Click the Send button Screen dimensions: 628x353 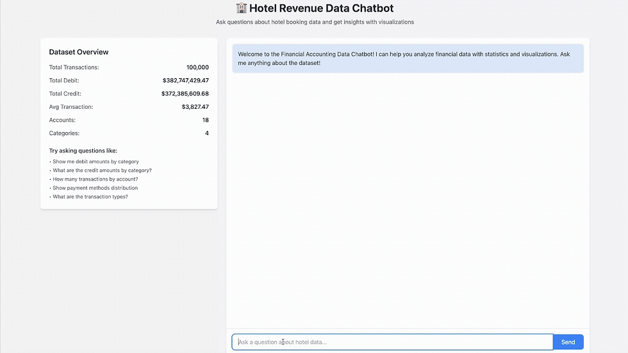[568, 342]
